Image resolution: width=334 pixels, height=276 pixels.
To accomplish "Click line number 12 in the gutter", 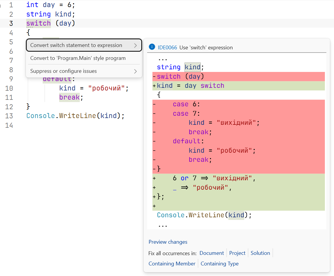I will click(9, 107).
